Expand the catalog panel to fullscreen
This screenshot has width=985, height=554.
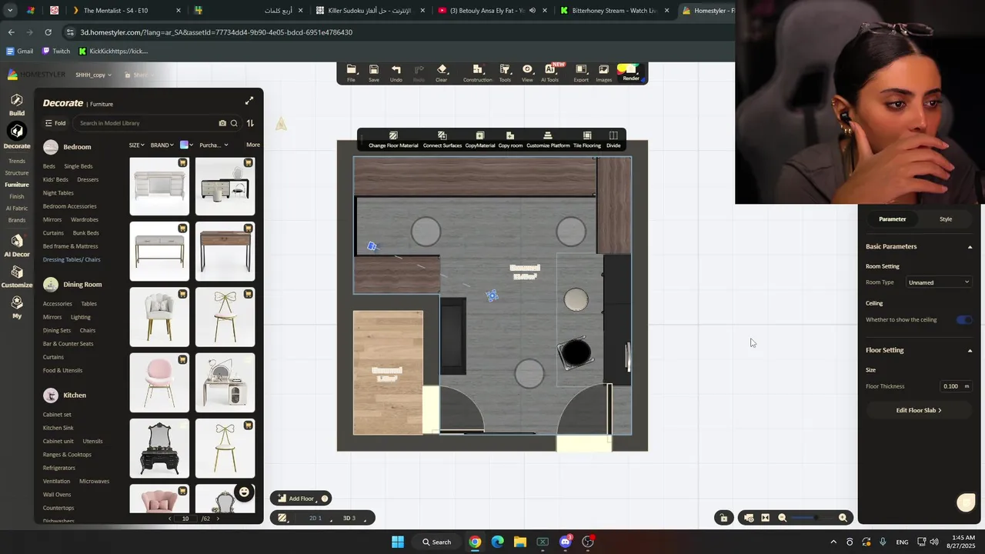(249, 101)
